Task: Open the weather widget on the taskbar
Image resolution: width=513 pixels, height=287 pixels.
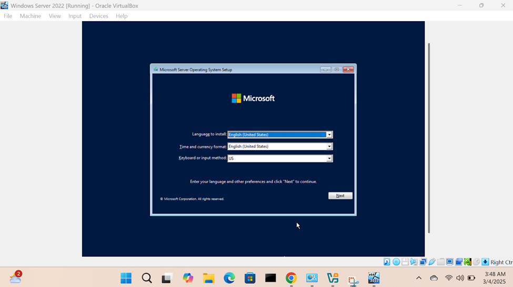Action: [x=15, y=277]
